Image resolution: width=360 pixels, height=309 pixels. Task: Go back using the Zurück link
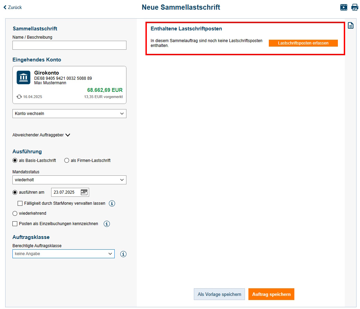point(13,7)
